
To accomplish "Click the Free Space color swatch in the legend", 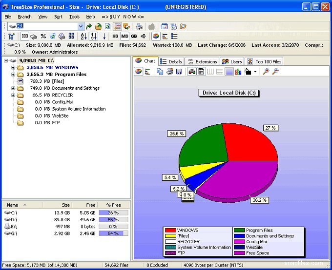I will click(239, 253).
